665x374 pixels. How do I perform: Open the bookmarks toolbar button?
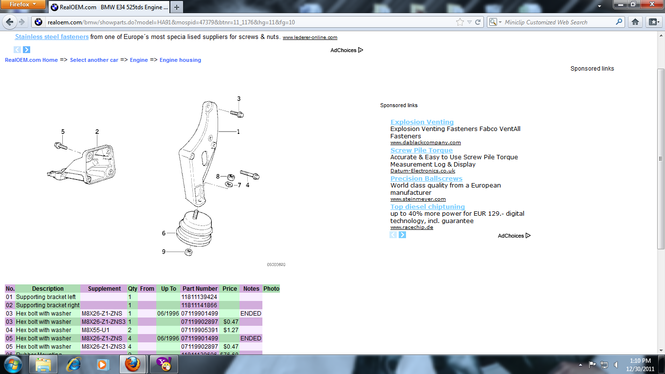point(653,22)
